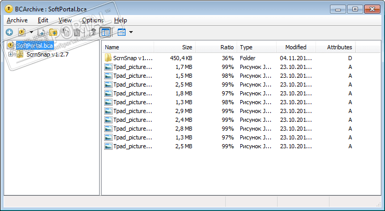Click image icon in 1,3 MB 97% row
This screenshot has width=385, height=211.
pos(108,137)
